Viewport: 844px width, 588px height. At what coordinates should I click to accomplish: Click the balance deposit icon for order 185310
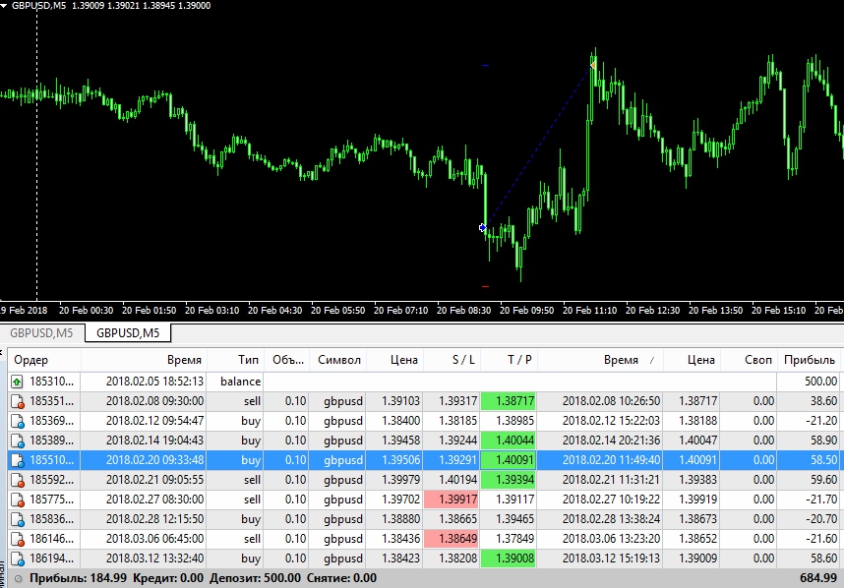click(x=17, y=382)
